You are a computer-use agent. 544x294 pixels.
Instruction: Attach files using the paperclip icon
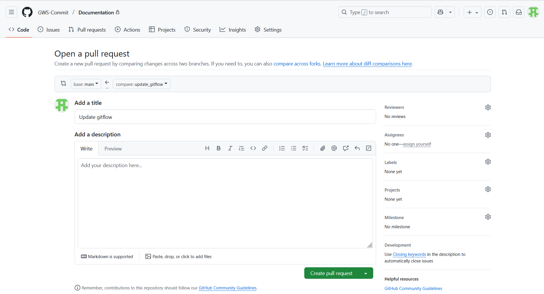click(323, 148)
